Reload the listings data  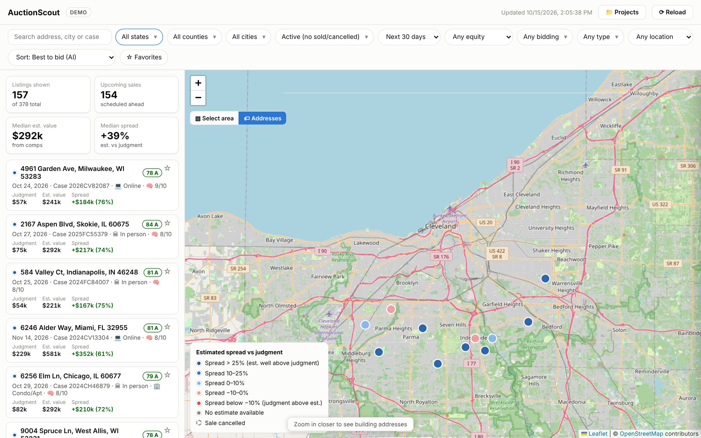pos(672,12)
